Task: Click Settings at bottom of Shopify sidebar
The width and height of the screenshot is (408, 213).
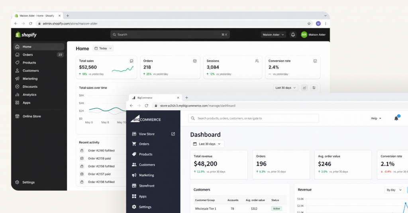Action: tap(28, 182)
